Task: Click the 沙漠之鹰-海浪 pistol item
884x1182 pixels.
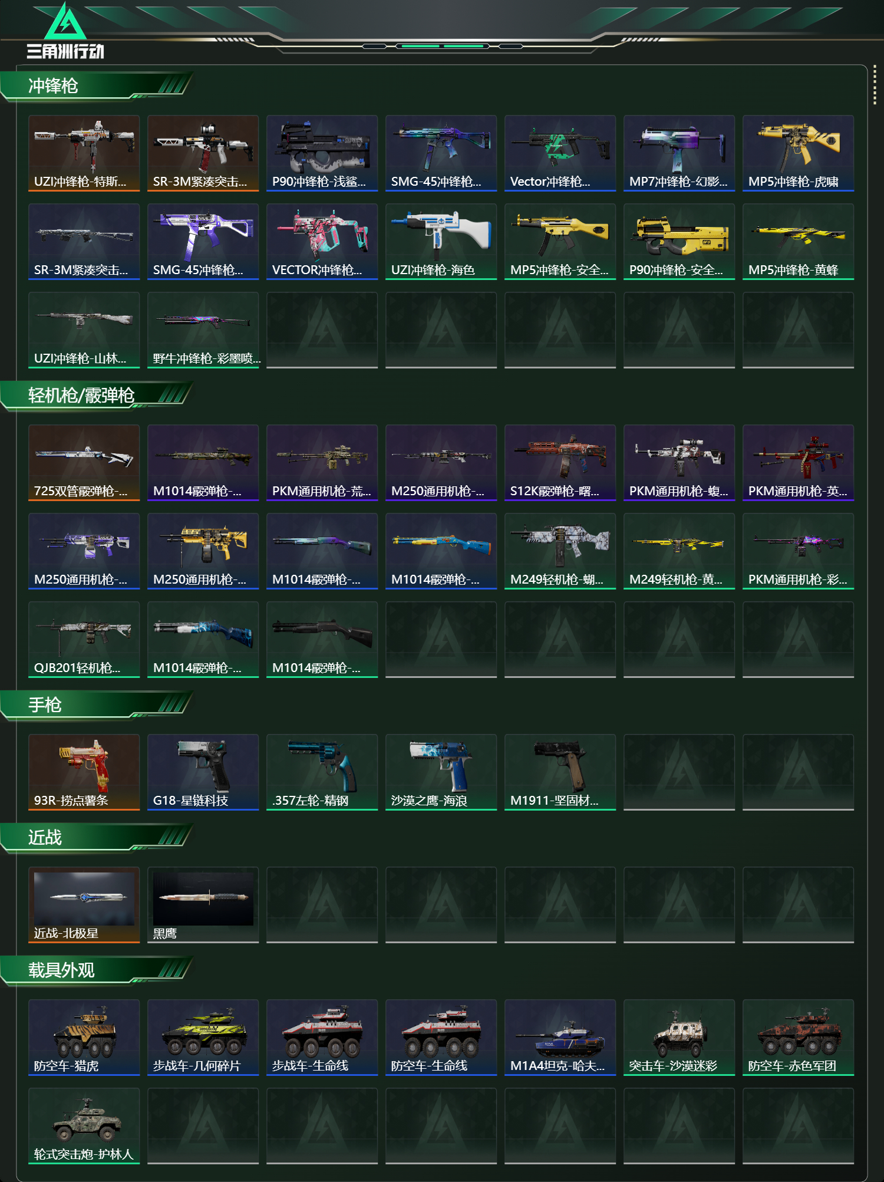Action: coord(441,772)
